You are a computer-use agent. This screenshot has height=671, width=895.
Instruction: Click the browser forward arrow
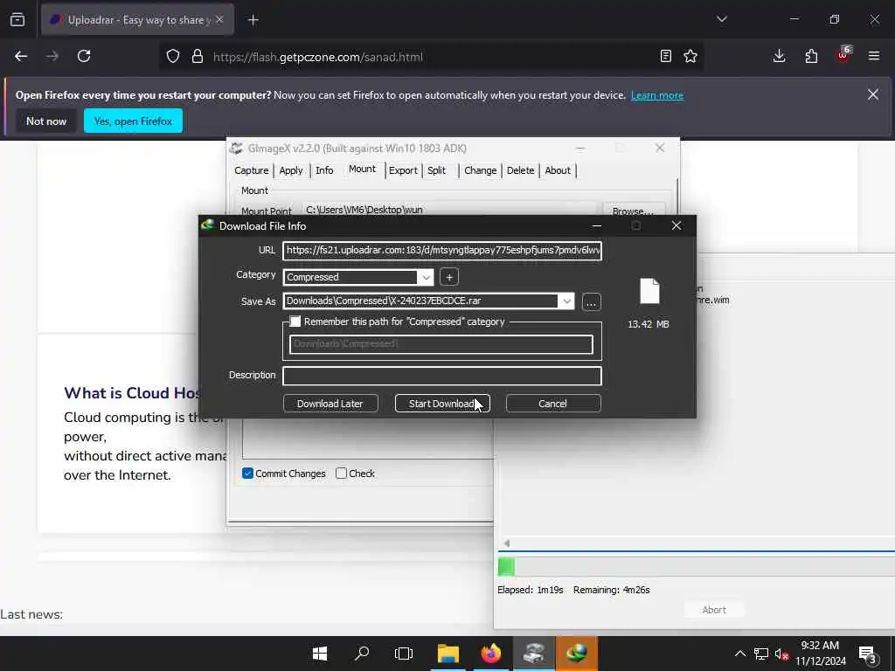point(52,57)
